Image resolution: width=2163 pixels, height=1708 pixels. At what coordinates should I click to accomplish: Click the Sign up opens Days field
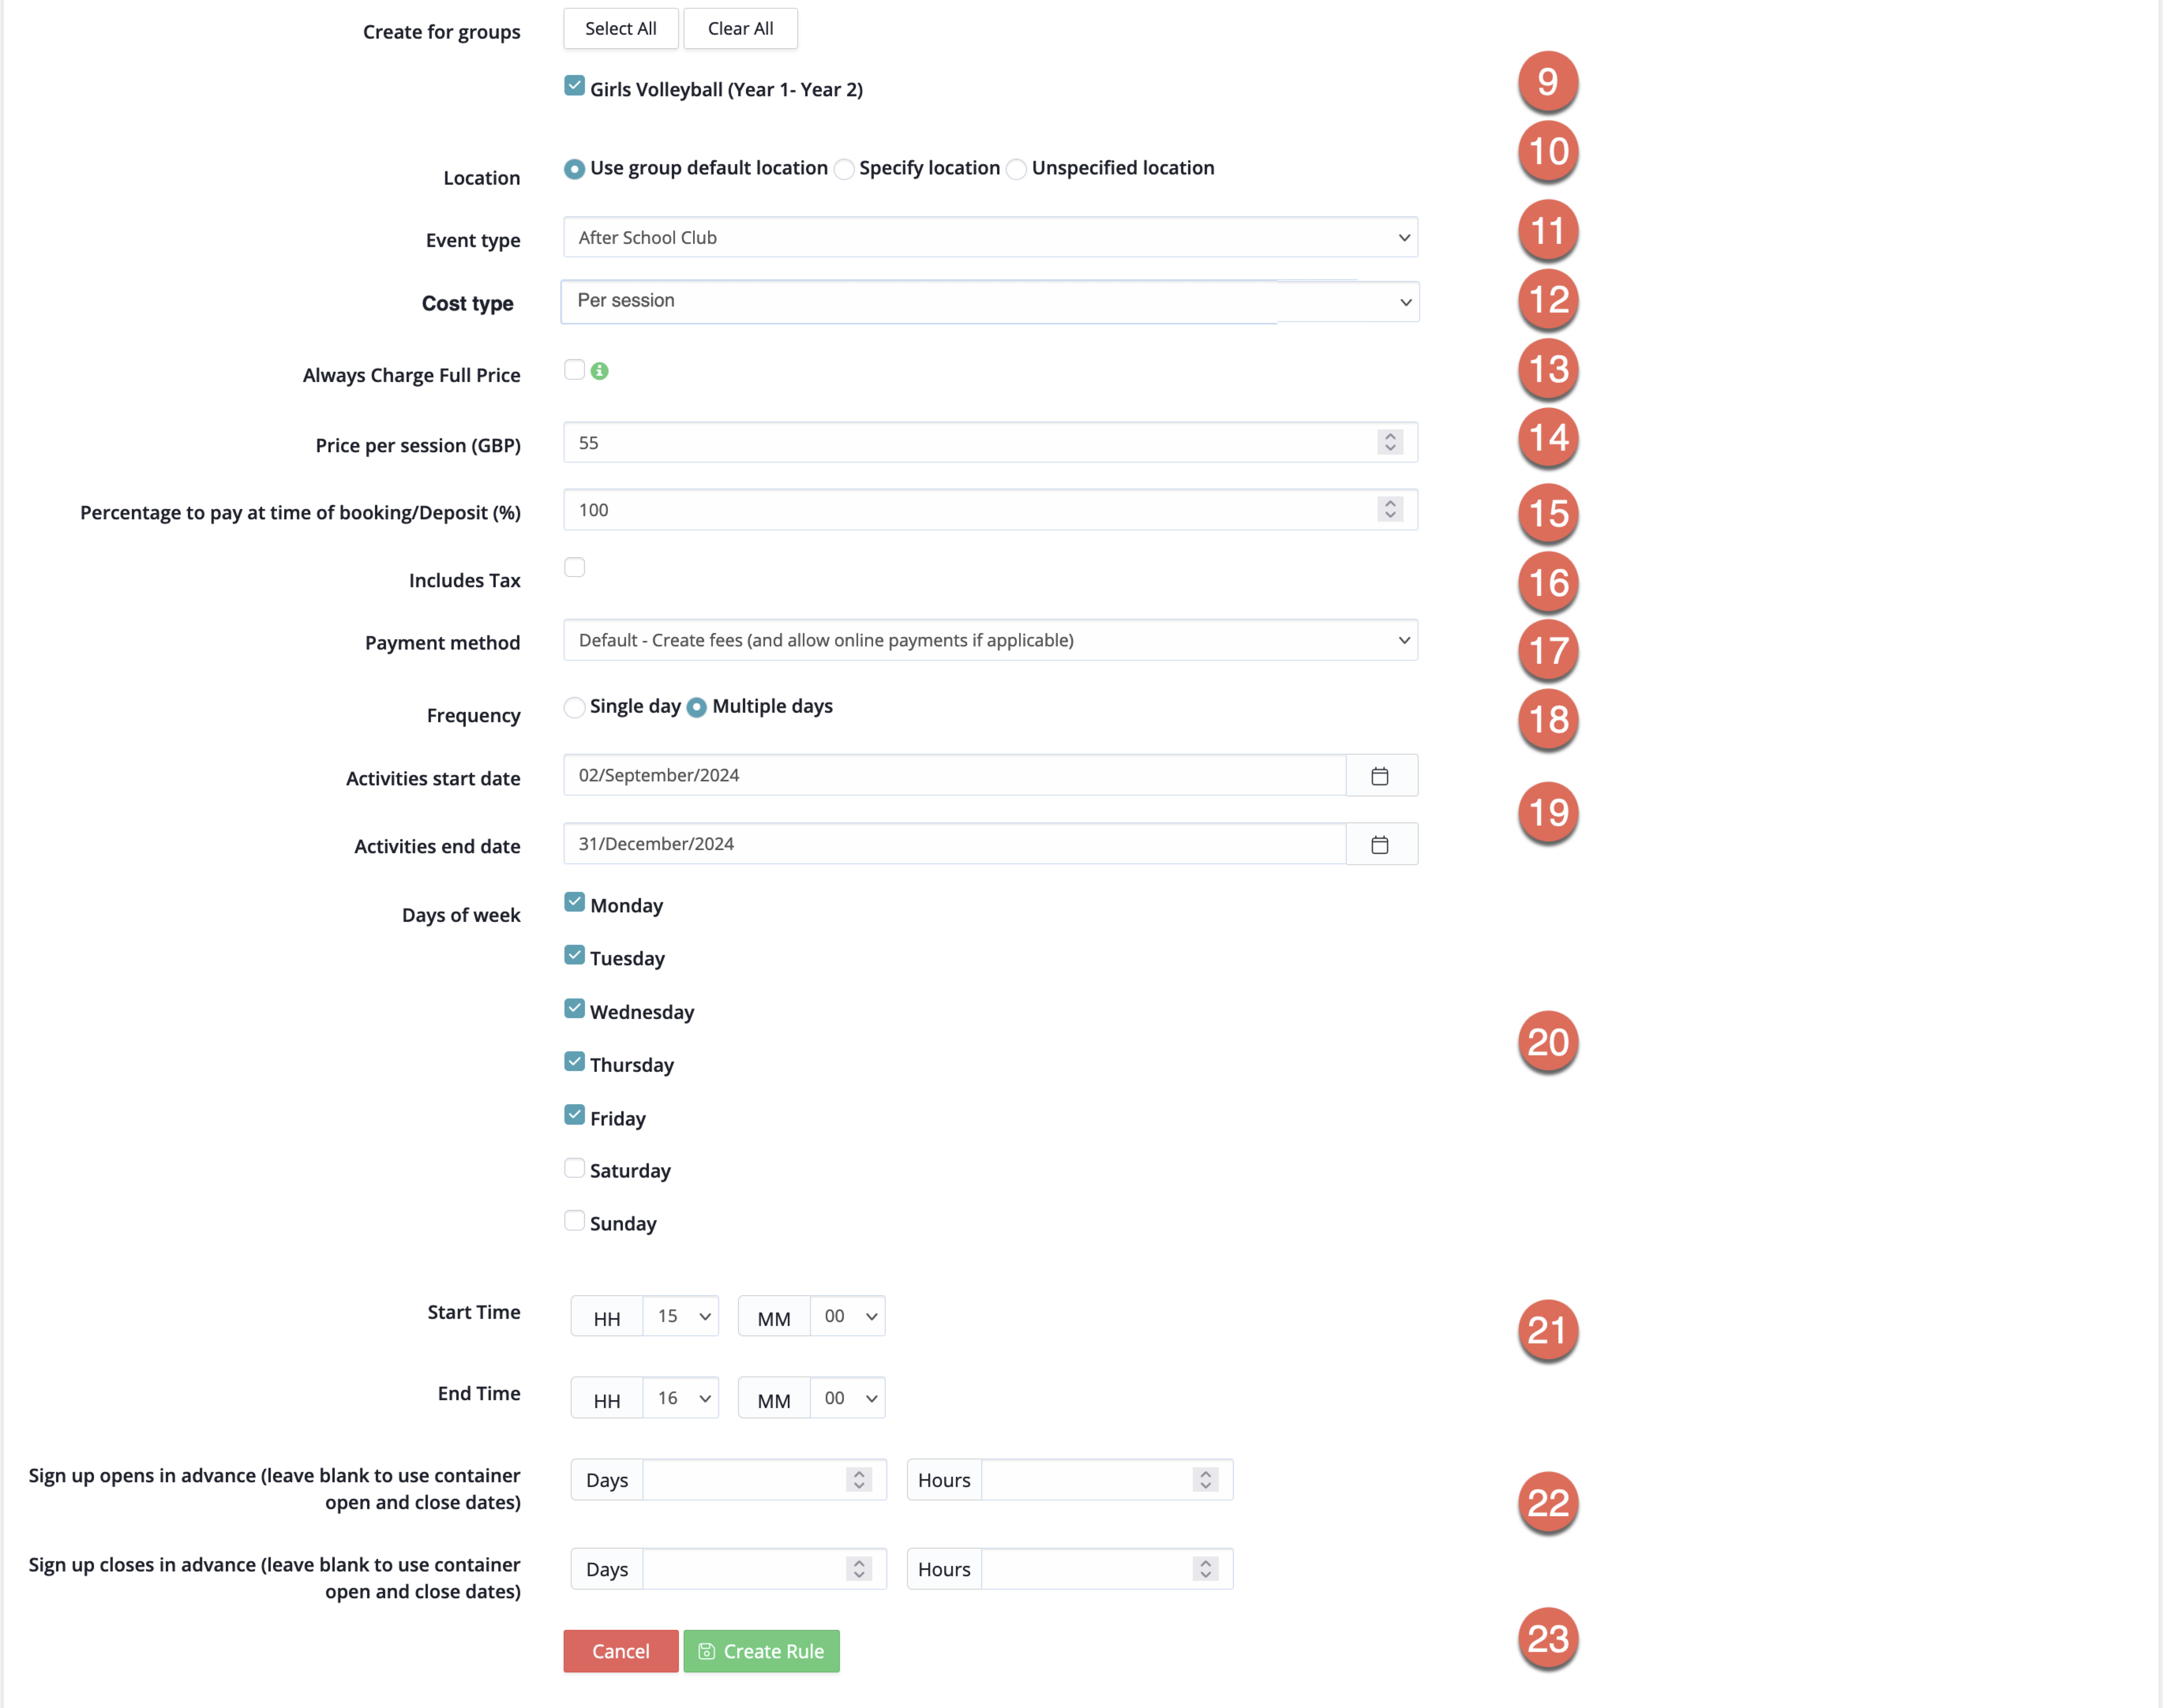pyautogui.click(x=745, y=1480)
